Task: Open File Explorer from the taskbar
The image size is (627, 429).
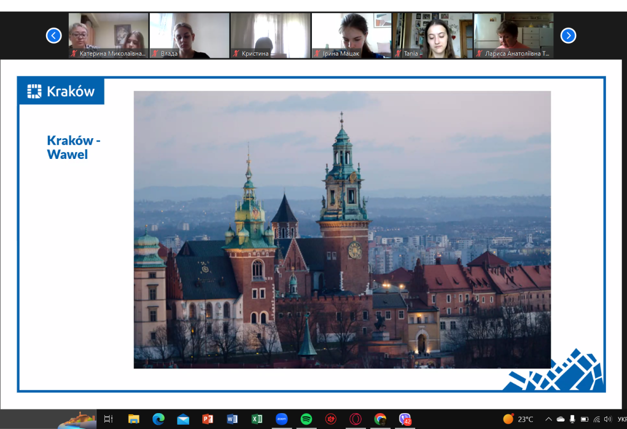Action: click(133, 419)
